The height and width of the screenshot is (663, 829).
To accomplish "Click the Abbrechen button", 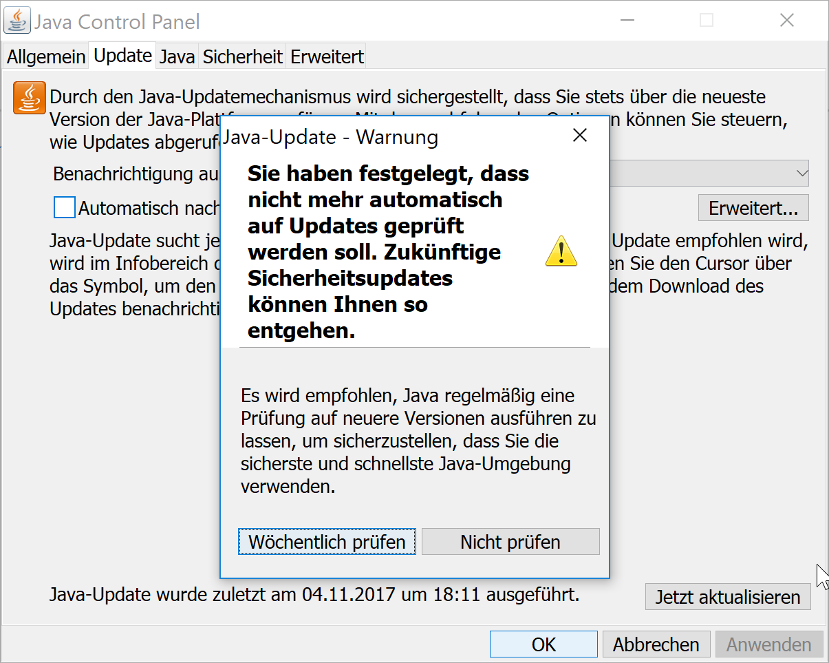I will 656,644.
